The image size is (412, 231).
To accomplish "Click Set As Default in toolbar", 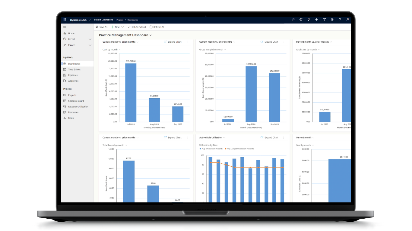I will point(137,27).
